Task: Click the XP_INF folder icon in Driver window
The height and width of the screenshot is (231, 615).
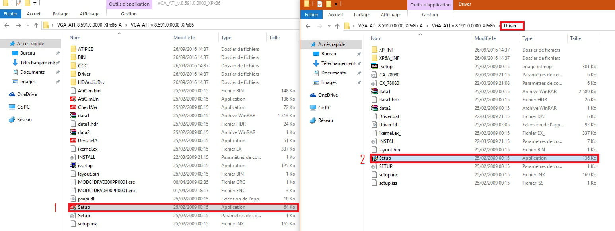Action: pos(374,50)
